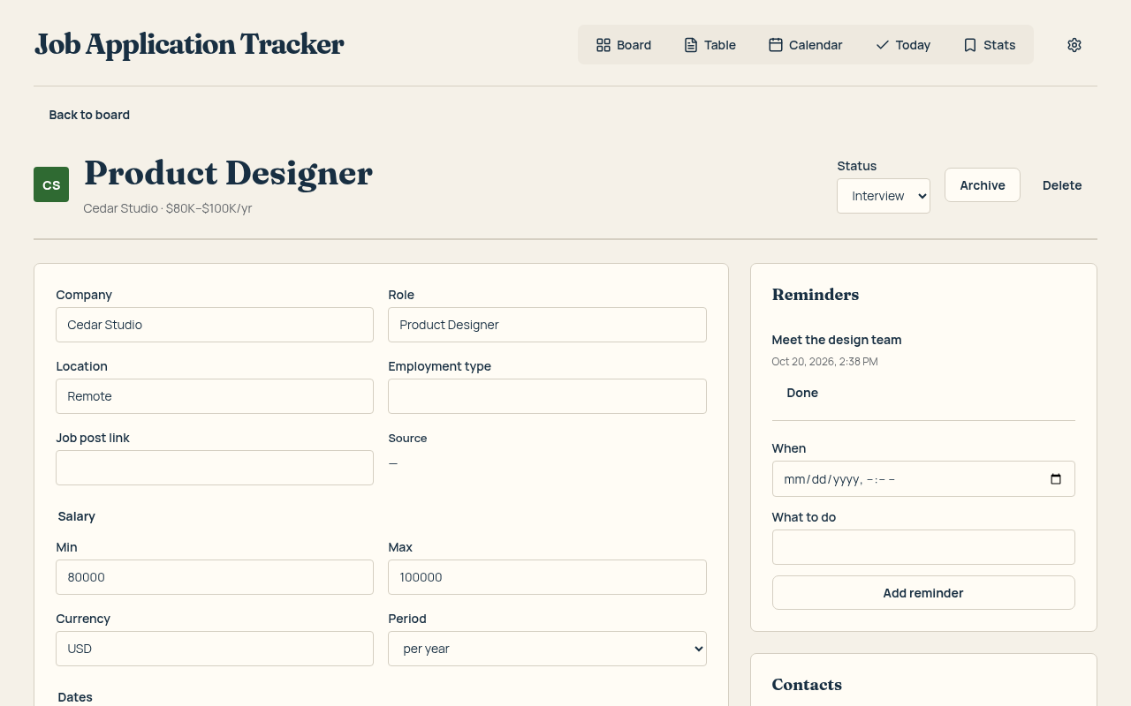This screenshot has width=1131, height=706.
Task: Click Back to board link
Action: pos(89,115)
